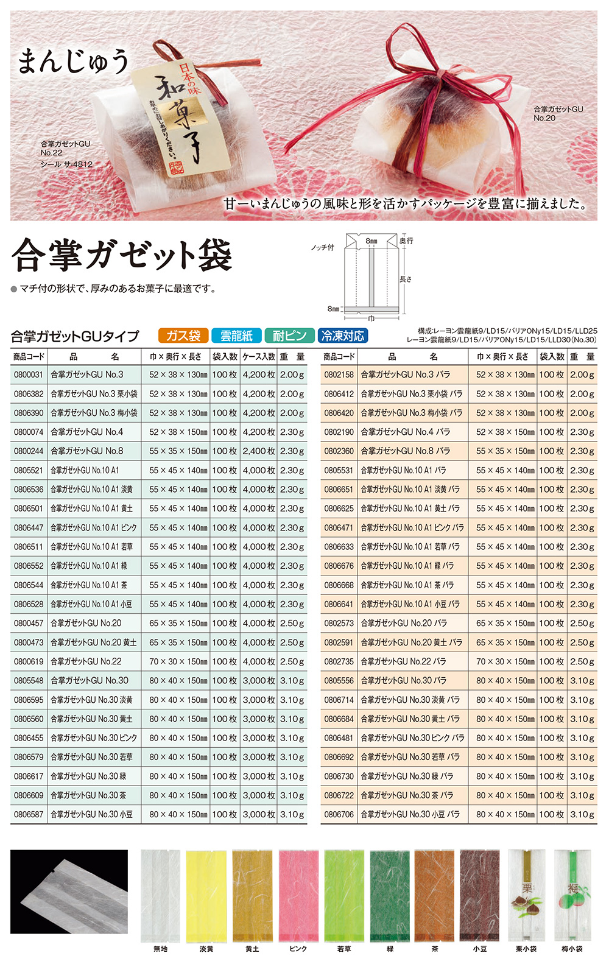Click product code 0802735

pyautogui.click(x=339, y=661)
